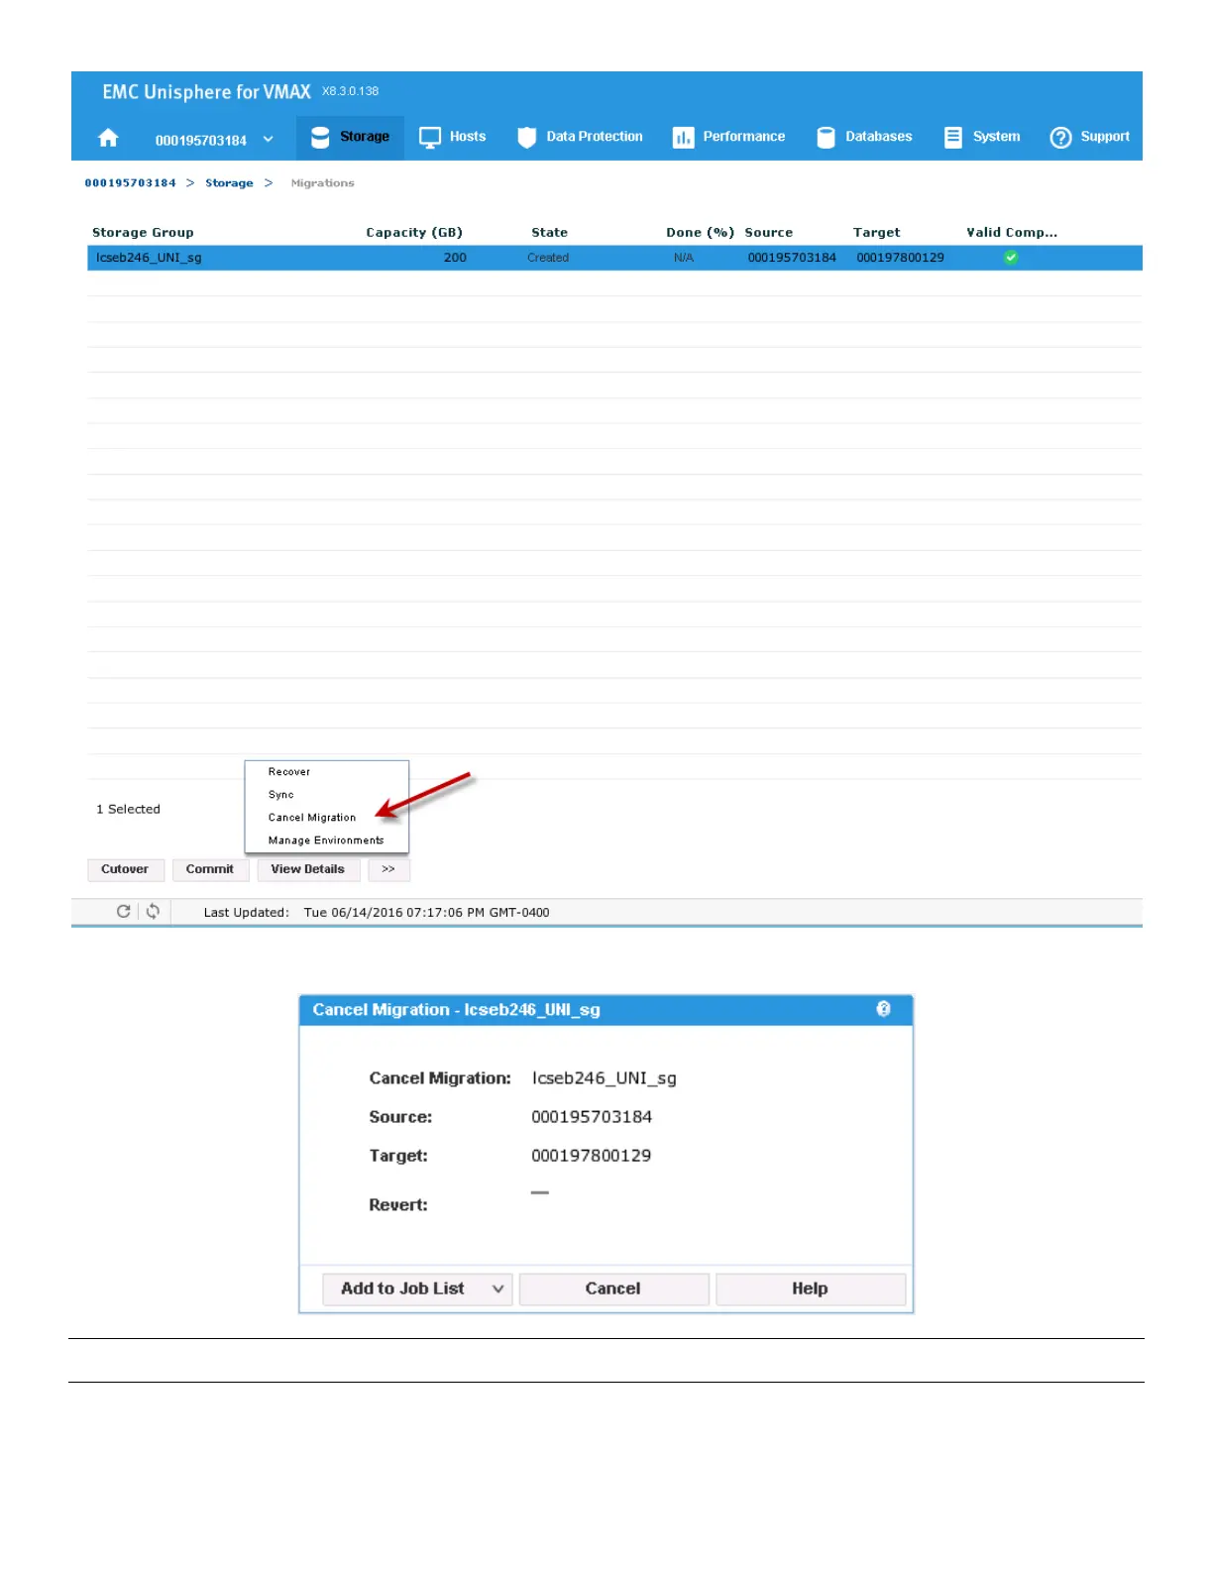
Task: Select the lcseb246_UNI_sg storage group row
Action: coord(614,258)
